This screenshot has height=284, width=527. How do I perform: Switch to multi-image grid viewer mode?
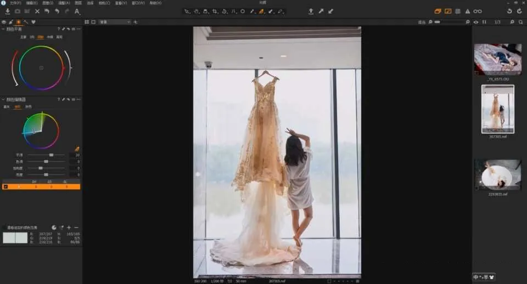pos(87,22)
